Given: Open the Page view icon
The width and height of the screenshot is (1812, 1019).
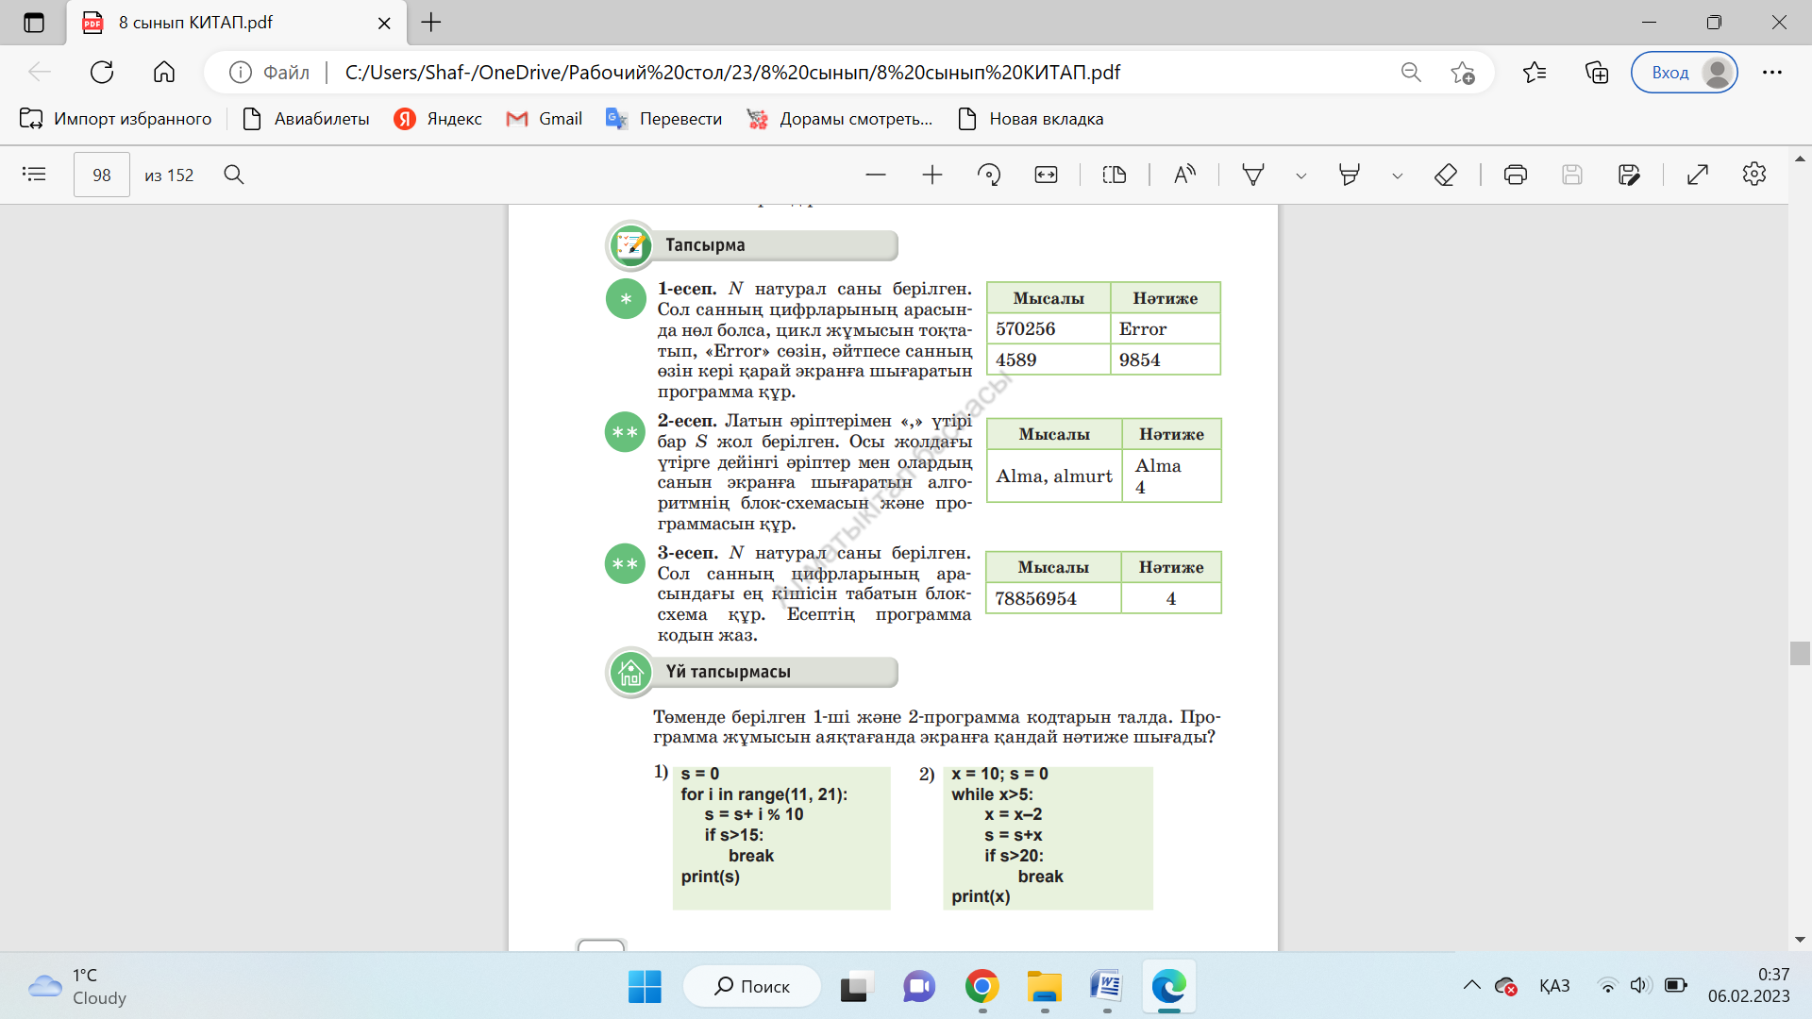Looking at the screenshot, I should [1115, 175].
